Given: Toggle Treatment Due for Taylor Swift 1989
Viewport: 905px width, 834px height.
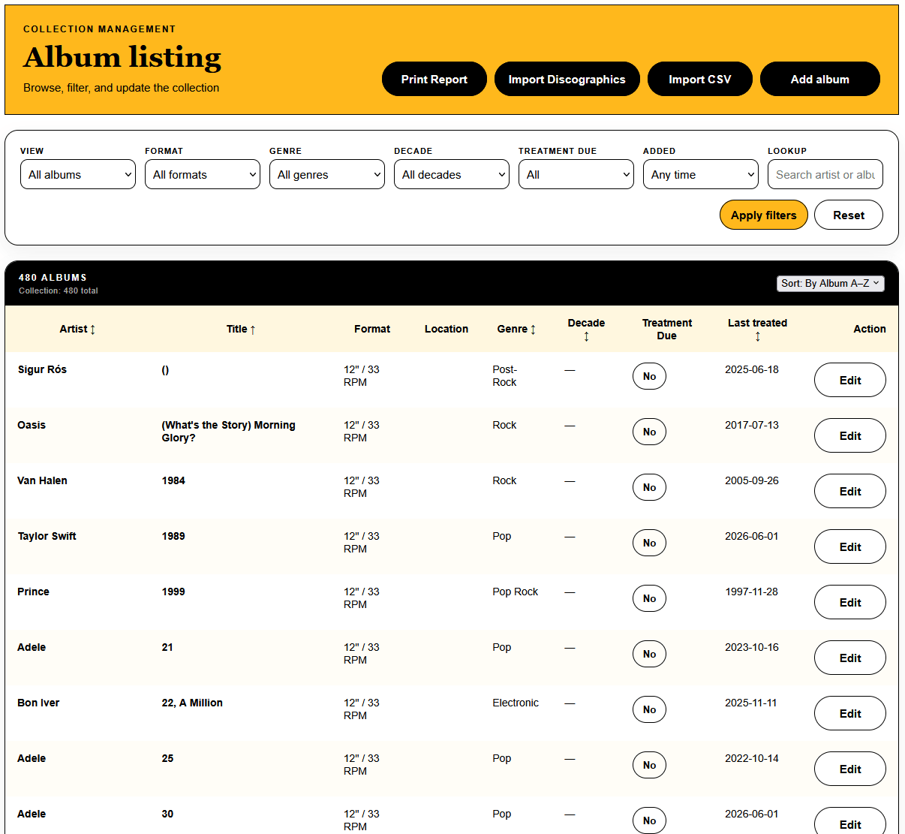Looking at the screenshot, I should pos(649,543).
